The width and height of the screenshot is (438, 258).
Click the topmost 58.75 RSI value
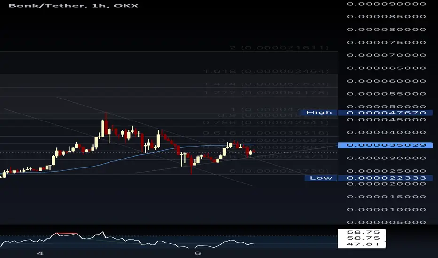(363, 232)
